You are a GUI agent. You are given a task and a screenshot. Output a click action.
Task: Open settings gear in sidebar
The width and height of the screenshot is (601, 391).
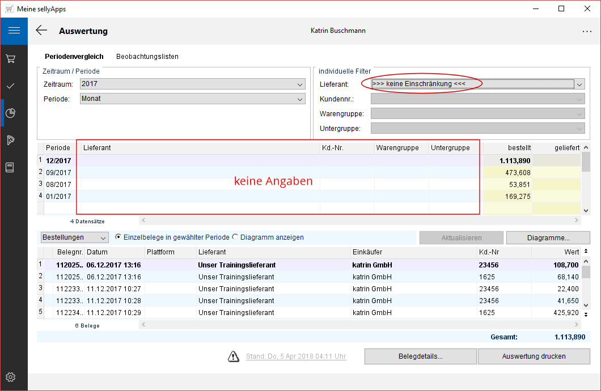[10, 377]
